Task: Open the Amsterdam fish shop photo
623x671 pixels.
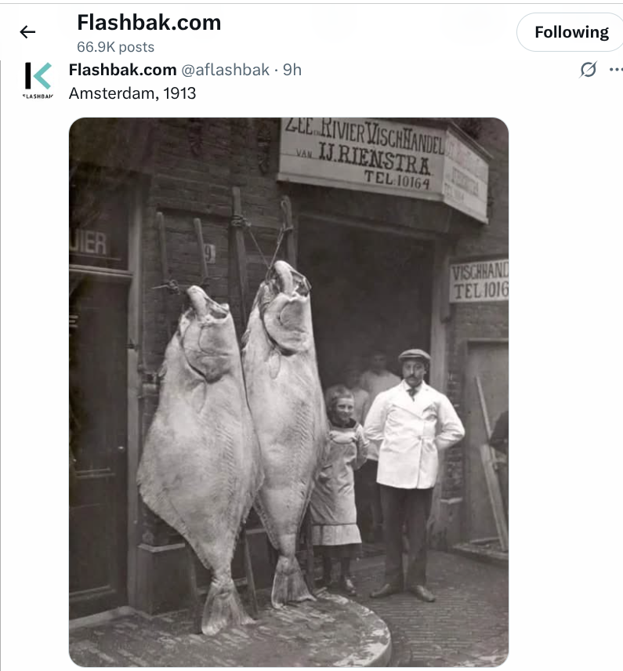Action: pos(289,392)
